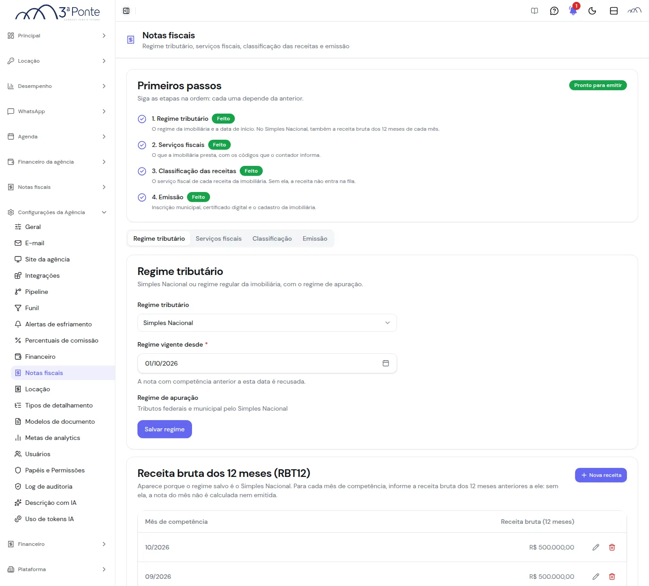Expand the Locação sidebar section
Screen dimensions: 649x586
[x=57, y=61]
